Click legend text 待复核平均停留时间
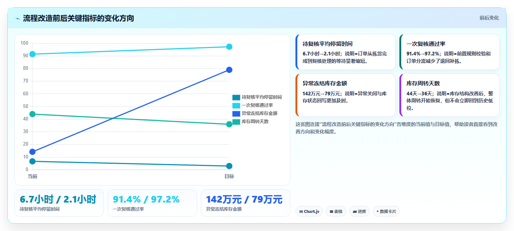Viewport: 514px width, 231px height. point(262,97)
